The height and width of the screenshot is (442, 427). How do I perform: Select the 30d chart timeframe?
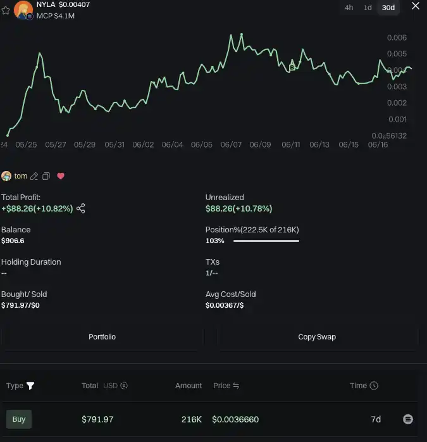[x=388, y=8]
